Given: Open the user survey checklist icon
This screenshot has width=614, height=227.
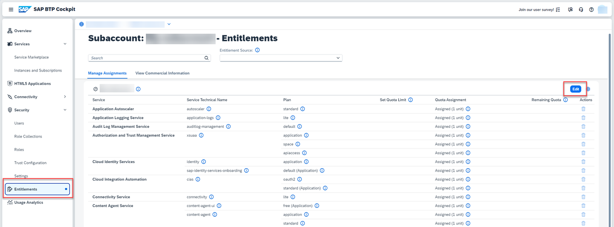Looking at the screenshot, I should (x=558, y=9).
